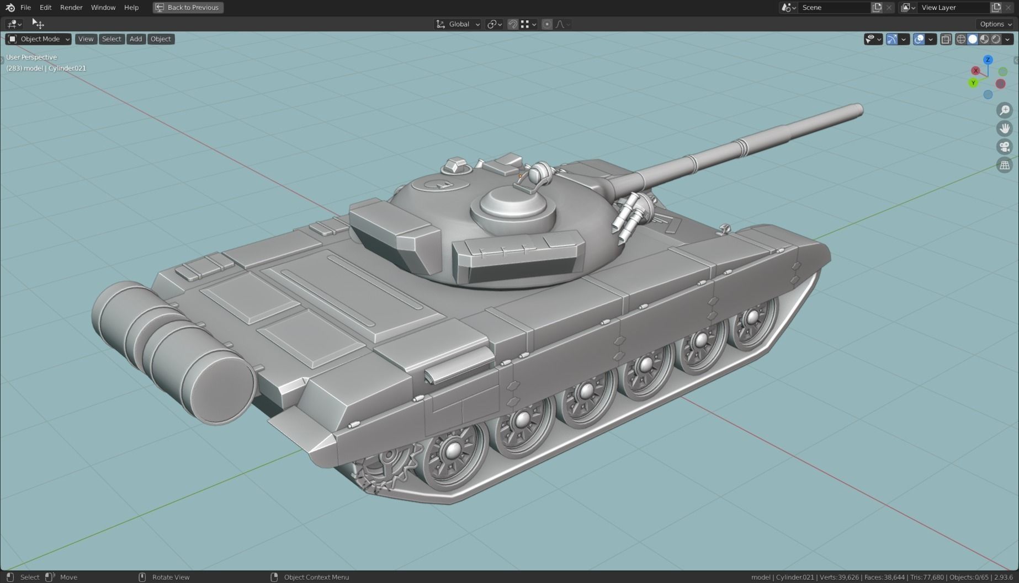Screen dimensions: 1019x583
Task: Switch to material preview shading
Action: pos(984,39)
